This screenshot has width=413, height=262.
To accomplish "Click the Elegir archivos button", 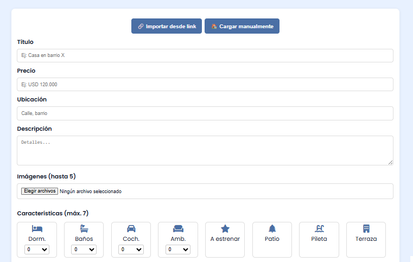I will pos(40,191).
